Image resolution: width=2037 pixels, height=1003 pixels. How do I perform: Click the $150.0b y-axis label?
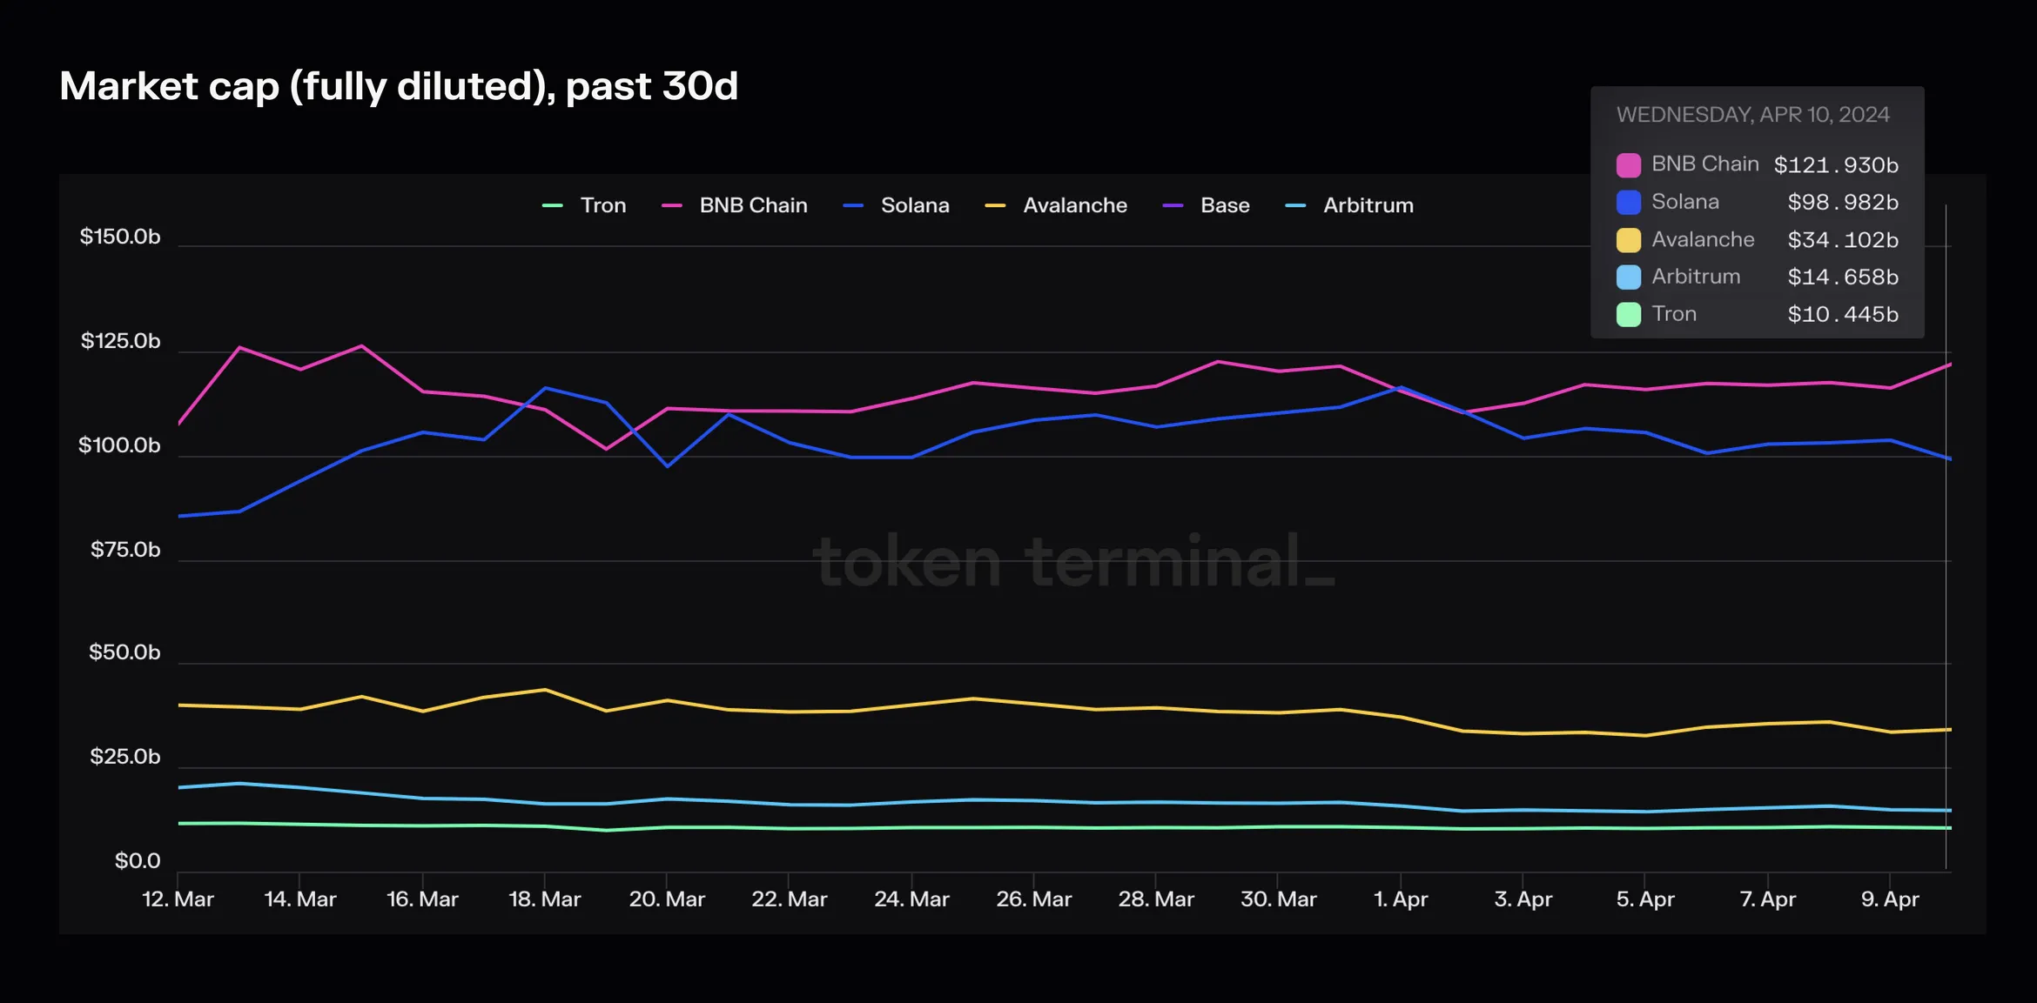[120, 237]
